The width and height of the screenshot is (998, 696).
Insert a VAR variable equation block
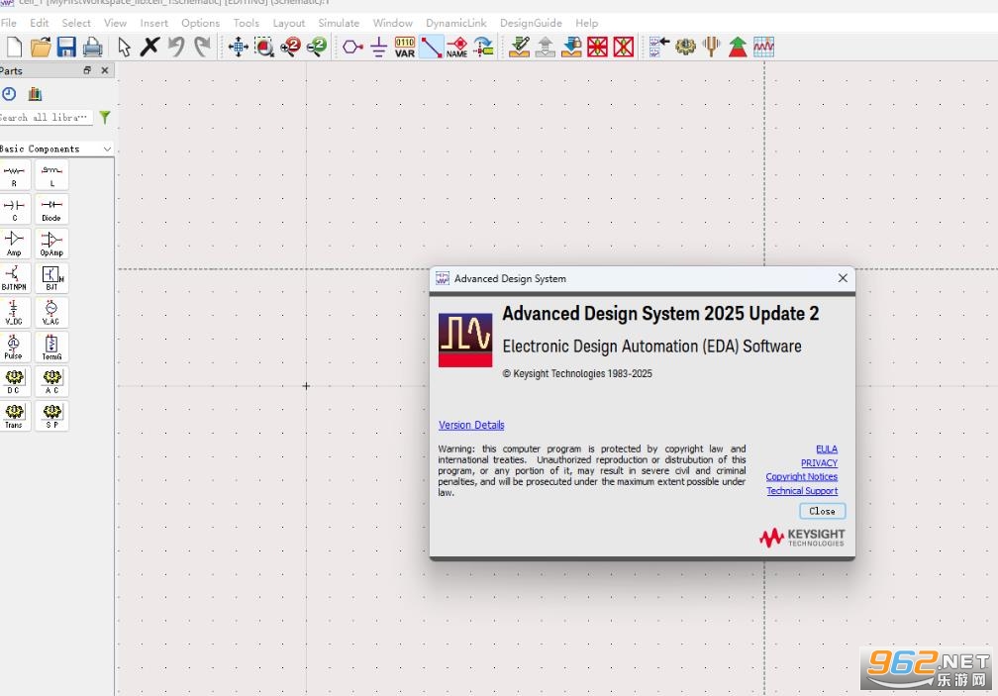pyautogui.click(x=405, y=48)
